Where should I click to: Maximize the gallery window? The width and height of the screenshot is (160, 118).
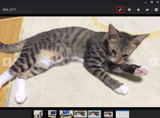[152, 2]
